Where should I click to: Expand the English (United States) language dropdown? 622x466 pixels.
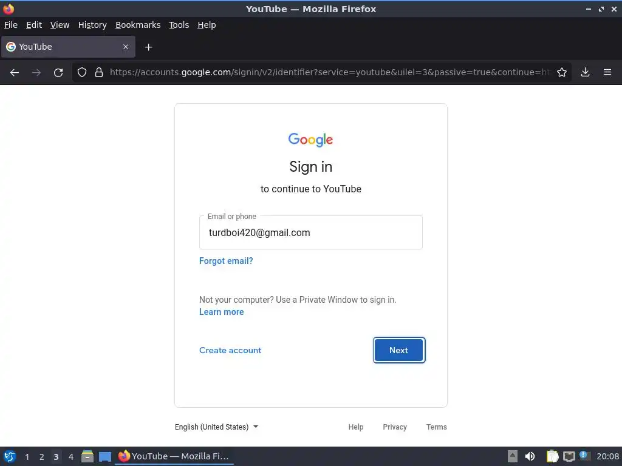tap(216, 427)
